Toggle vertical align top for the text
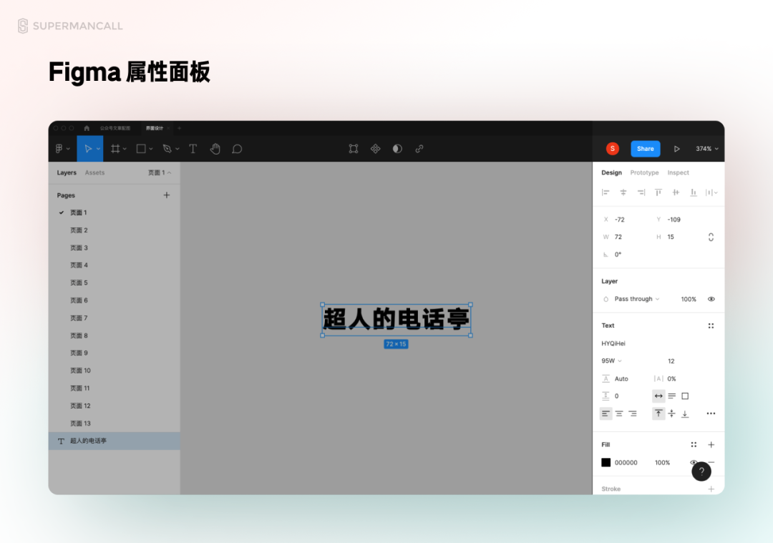The width and height of the screenshot is (773, 543). [658, 414]
